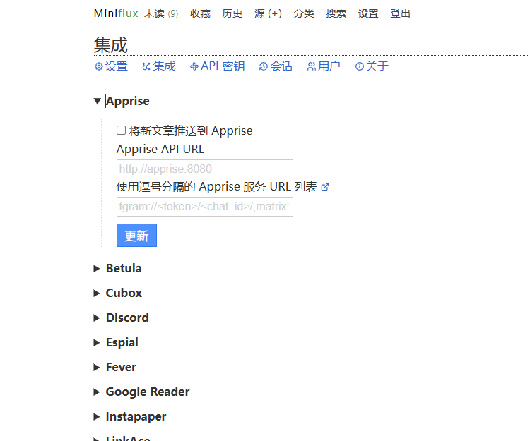Click the users icon beside 用户
The width and height of the screenshot is (530, 441).
click(x=312, y=66)
